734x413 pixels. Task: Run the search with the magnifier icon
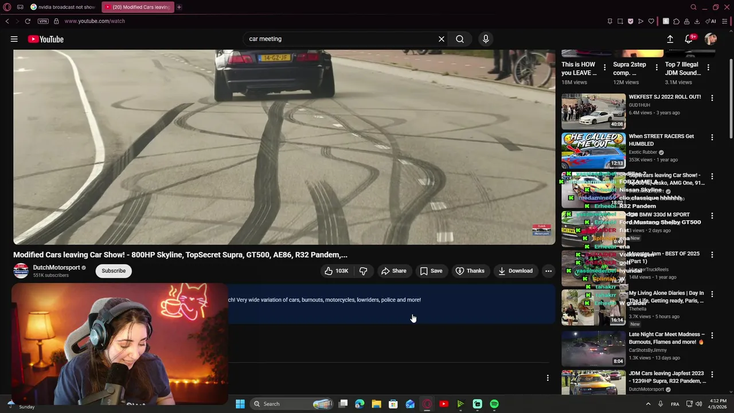[x=460, y=39]
